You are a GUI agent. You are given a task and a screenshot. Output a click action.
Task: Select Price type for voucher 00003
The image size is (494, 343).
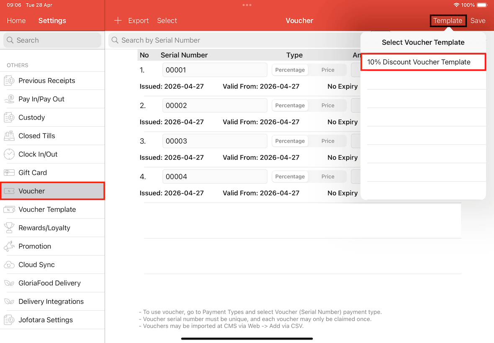click(328, 141)
